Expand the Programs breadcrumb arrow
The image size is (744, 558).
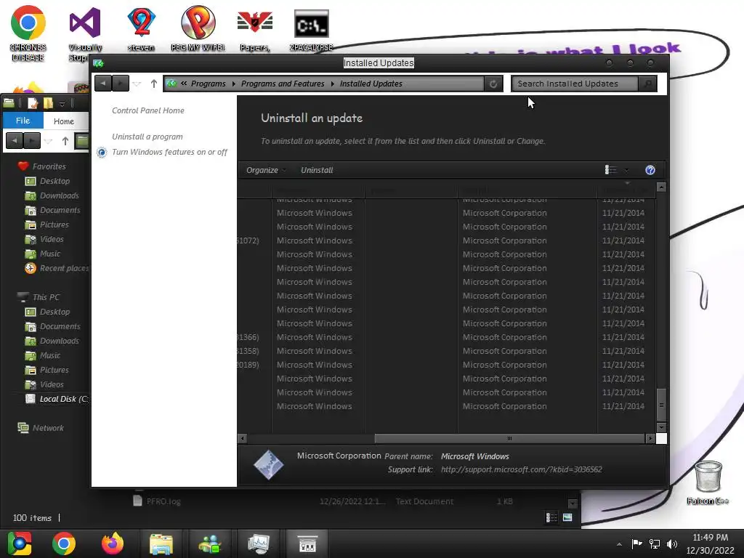pos(233,84)
